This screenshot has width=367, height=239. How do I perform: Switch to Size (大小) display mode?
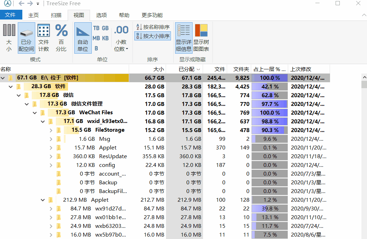coord(9,38)
